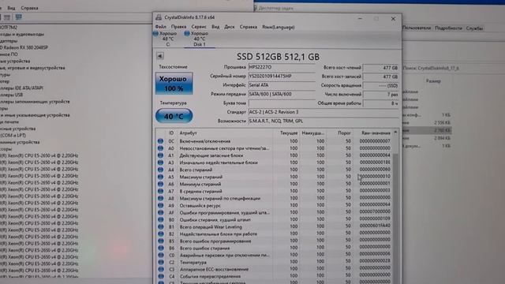Click the Порог column header

pyautogui.click(x=339, y=133)
